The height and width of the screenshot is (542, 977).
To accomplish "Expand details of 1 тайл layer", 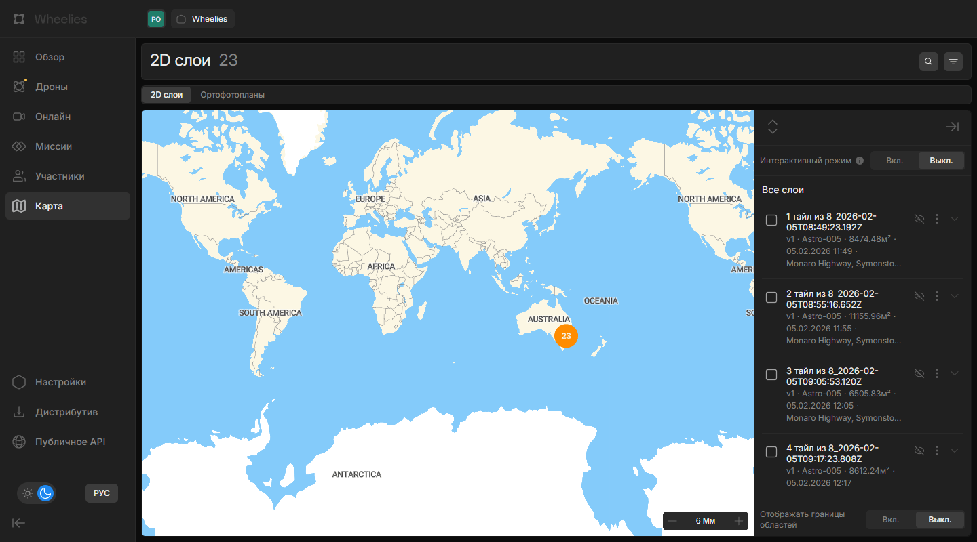I will (955, 219).
